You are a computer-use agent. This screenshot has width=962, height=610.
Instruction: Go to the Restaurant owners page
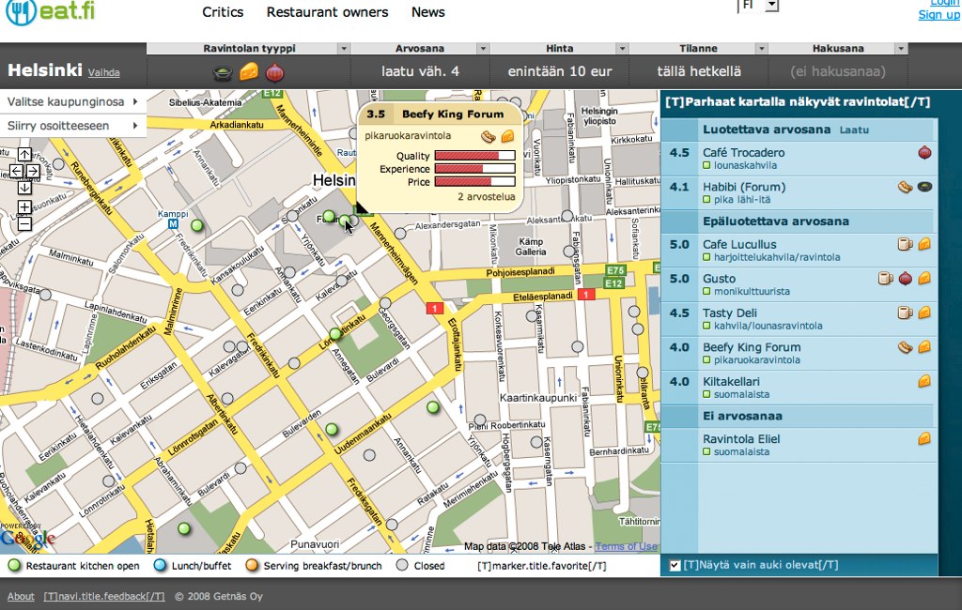pos(327,12)
